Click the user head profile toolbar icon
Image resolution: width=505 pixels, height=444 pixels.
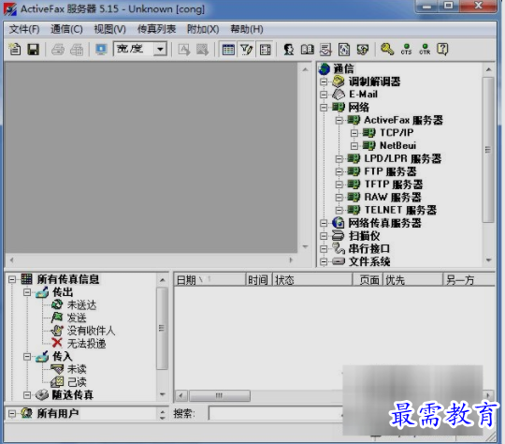(x=289, y=50)
